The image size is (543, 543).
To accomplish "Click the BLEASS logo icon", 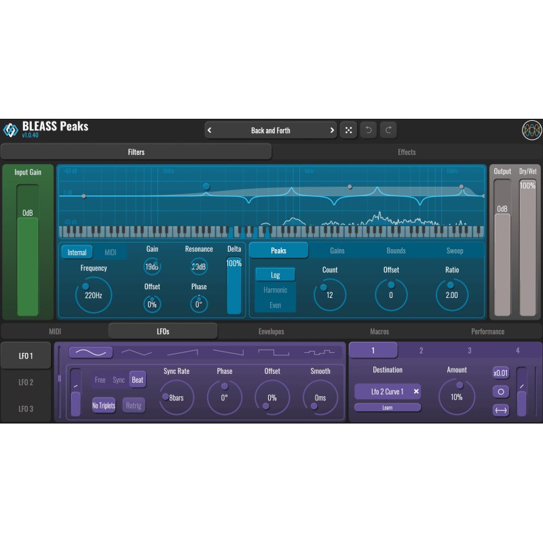I will point(10,130).
